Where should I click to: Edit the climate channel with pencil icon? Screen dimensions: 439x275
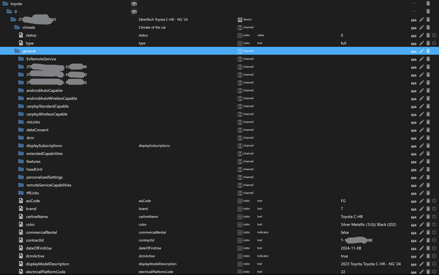click(x=421, y=27)
